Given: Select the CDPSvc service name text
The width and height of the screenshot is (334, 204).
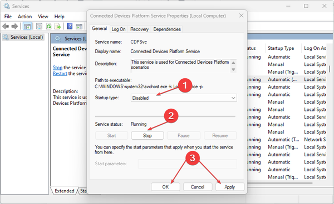Looking at the screenshot, I should coord(139,42).
